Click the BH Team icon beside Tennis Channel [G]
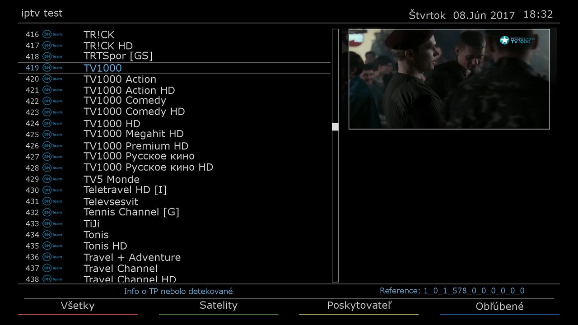Screen dimensions: 578x325 (x=52, y=212)
